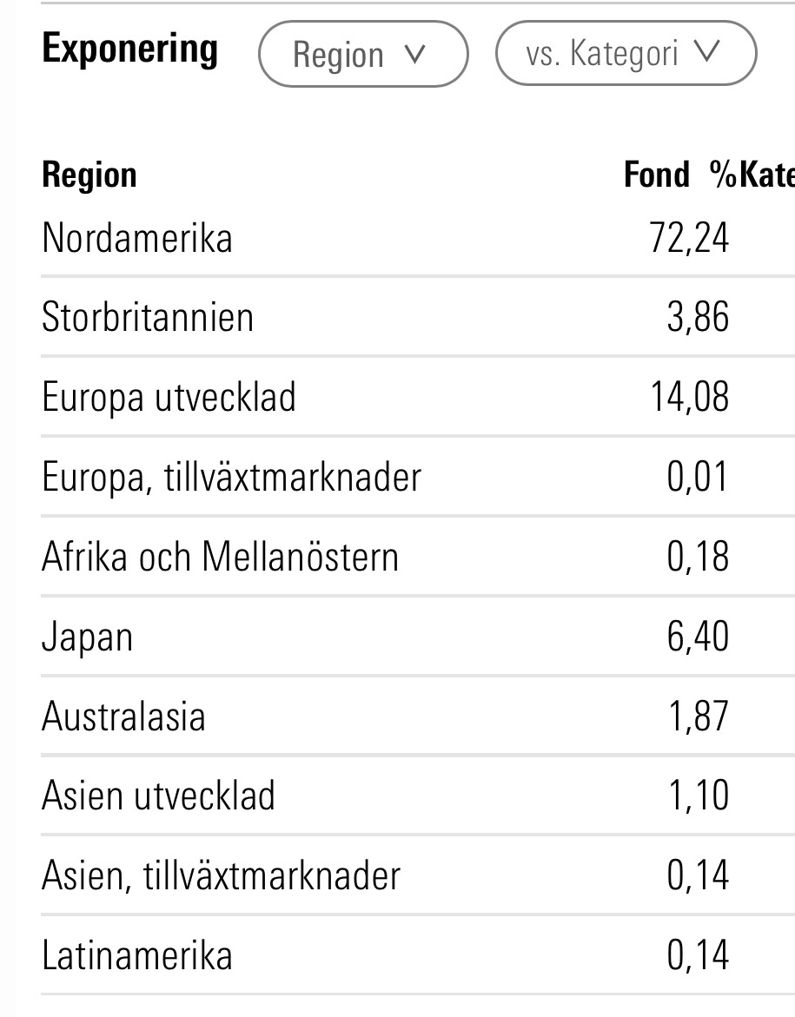Select the Latinamerika row label

pyautogui.click(x=137, y=955)
